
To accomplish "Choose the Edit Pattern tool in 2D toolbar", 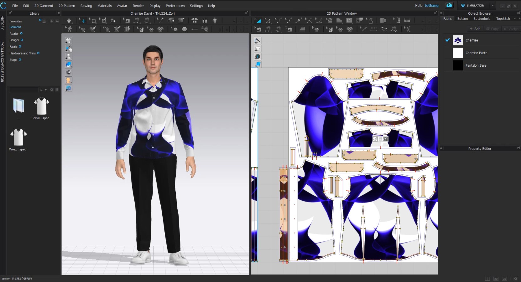I will [268, 21].
